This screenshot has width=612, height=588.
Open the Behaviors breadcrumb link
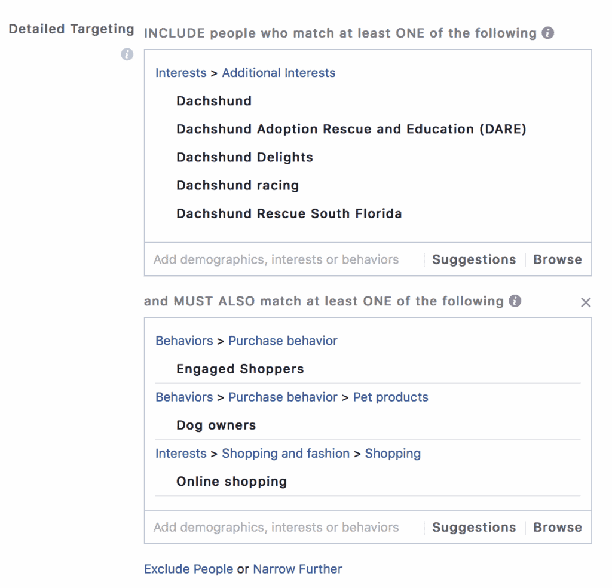pyautogui.click(x=184, y=341)
